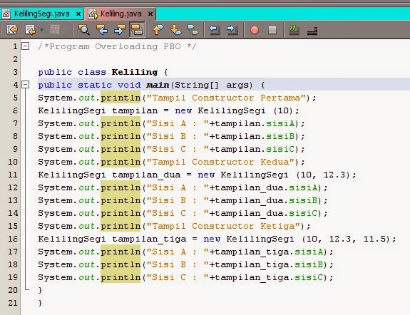Click 'tampilan.sisiC' on line 9
This screenshot has height=315, width=410.
[x=255, y=149]
